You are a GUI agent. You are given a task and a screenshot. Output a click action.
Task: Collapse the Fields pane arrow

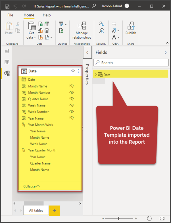click(165, 53)
